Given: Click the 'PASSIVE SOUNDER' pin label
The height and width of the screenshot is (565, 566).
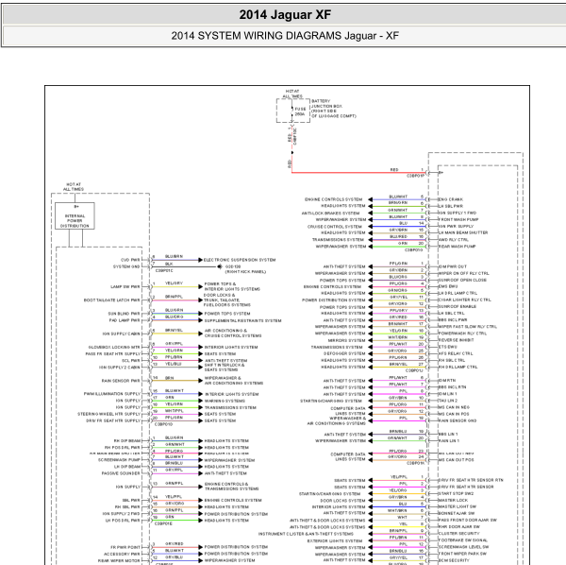Looking at the screenshot, I should 121,473.
